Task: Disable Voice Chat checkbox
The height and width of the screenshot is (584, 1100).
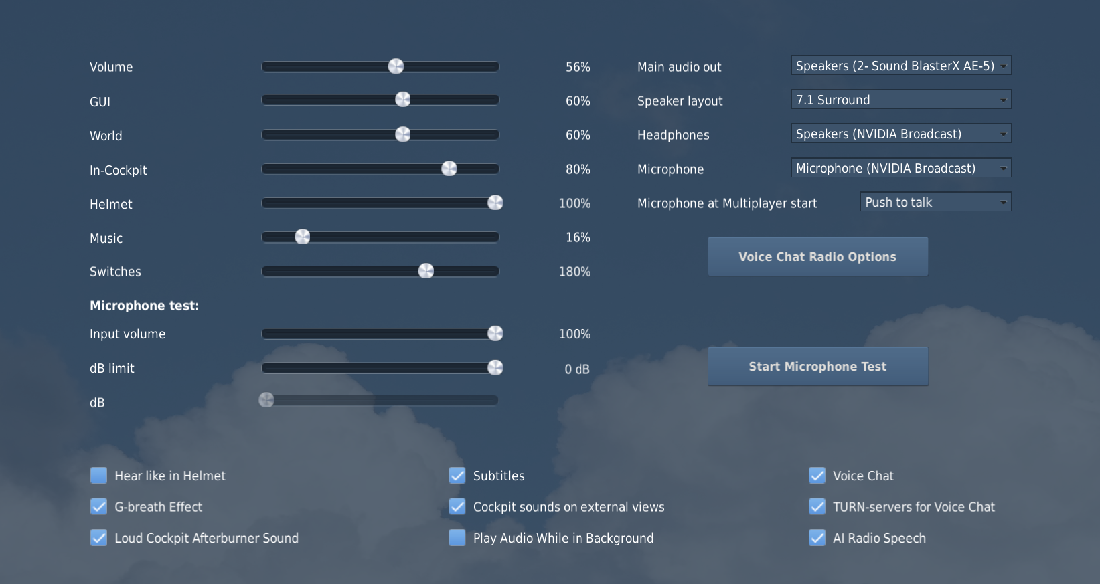Action: tap(817, 476)
